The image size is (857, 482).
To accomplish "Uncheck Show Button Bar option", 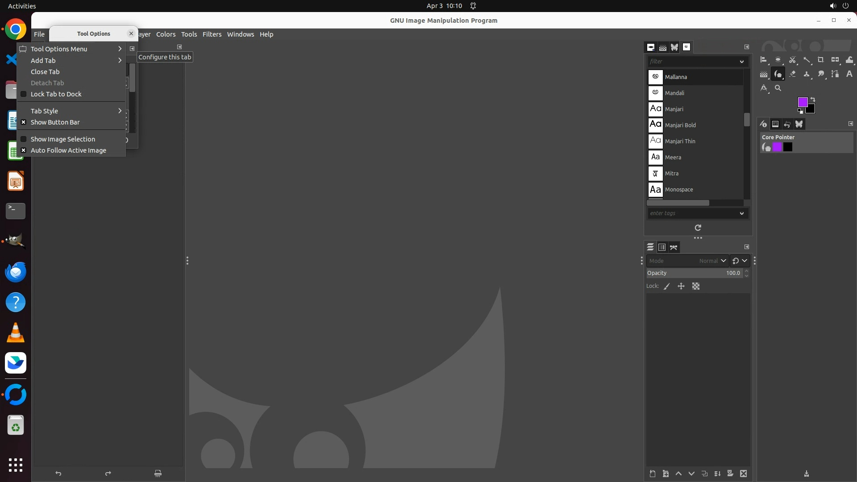I will pos(24,122).
